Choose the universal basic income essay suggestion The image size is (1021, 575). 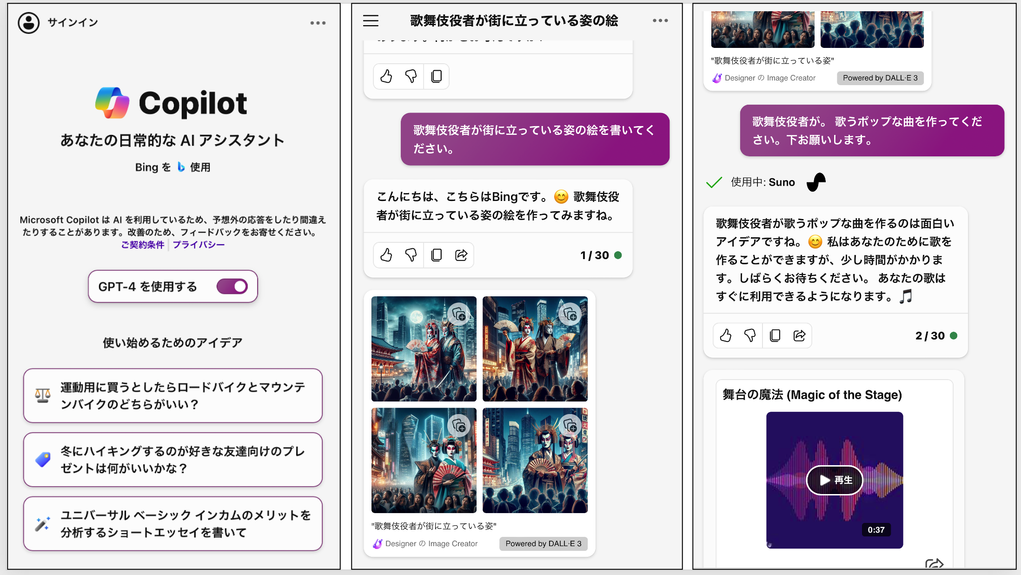pos(173,523)
